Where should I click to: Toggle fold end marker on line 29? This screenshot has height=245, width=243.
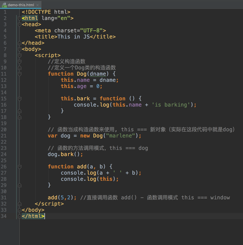click(x=20, y=185)
